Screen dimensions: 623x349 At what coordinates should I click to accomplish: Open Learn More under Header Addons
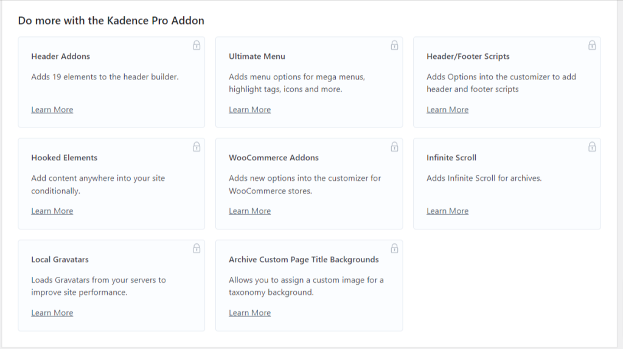(52, 109)
